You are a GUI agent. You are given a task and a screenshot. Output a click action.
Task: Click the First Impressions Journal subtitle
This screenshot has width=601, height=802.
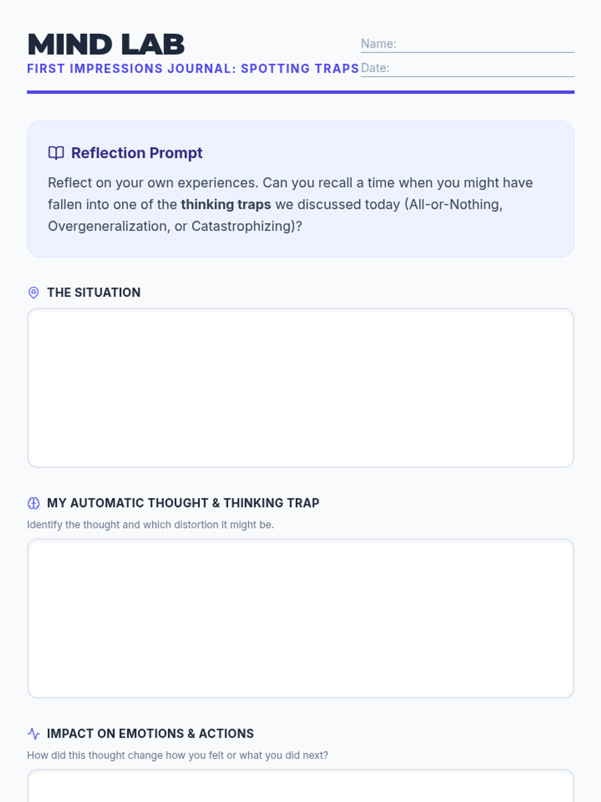[193, 69]
